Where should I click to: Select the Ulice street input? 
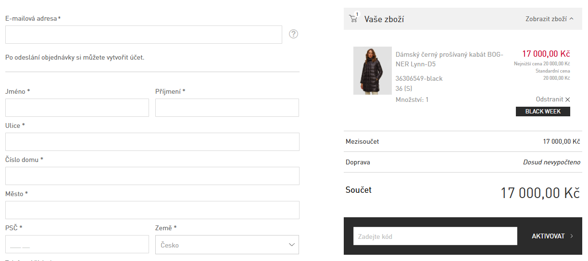152,142
